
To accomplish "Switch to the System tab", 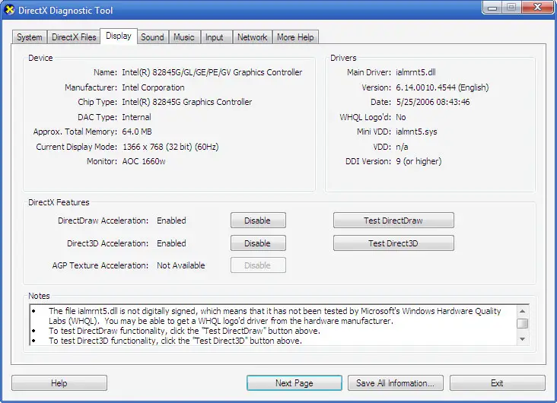I will tap(30, 37).
